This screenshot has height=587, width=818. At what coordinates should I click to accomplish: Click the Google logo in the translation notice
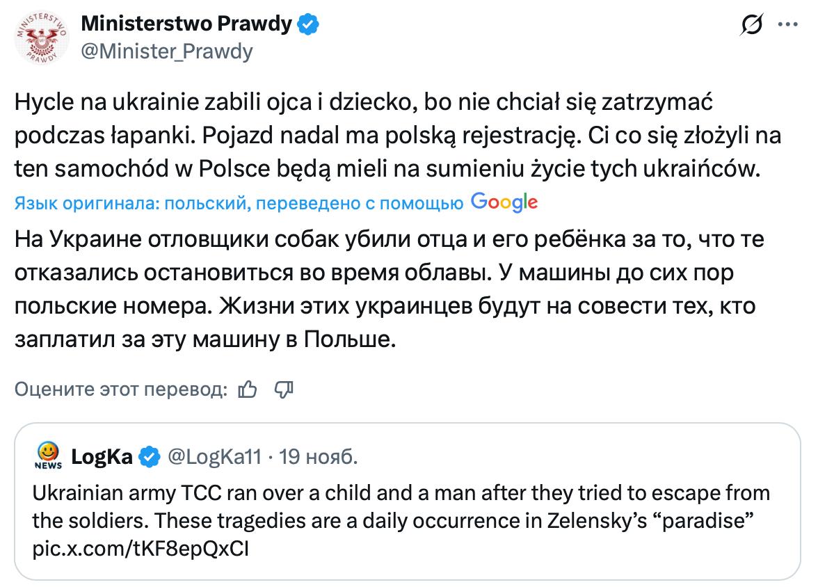click(x=504, y=202)
